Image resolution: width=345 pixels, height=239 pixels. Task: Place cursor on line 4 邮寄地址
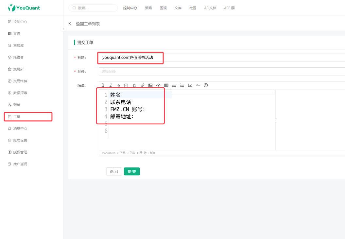point(122,116)
